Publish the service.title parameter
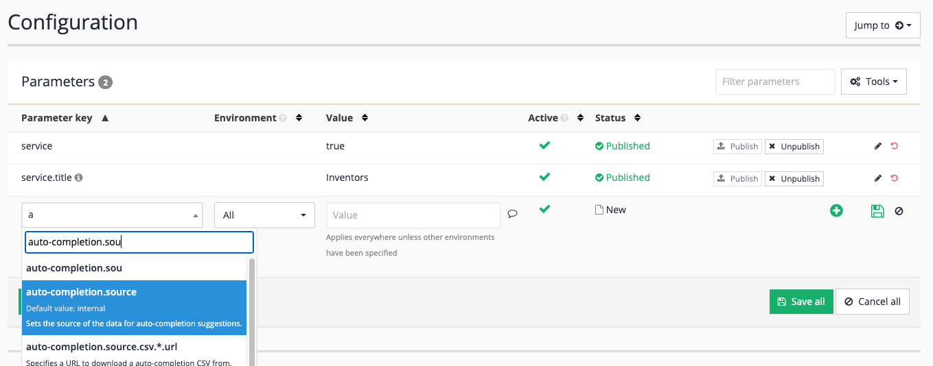The width and height of the screenshot is (933, 366). coord(737,178)
